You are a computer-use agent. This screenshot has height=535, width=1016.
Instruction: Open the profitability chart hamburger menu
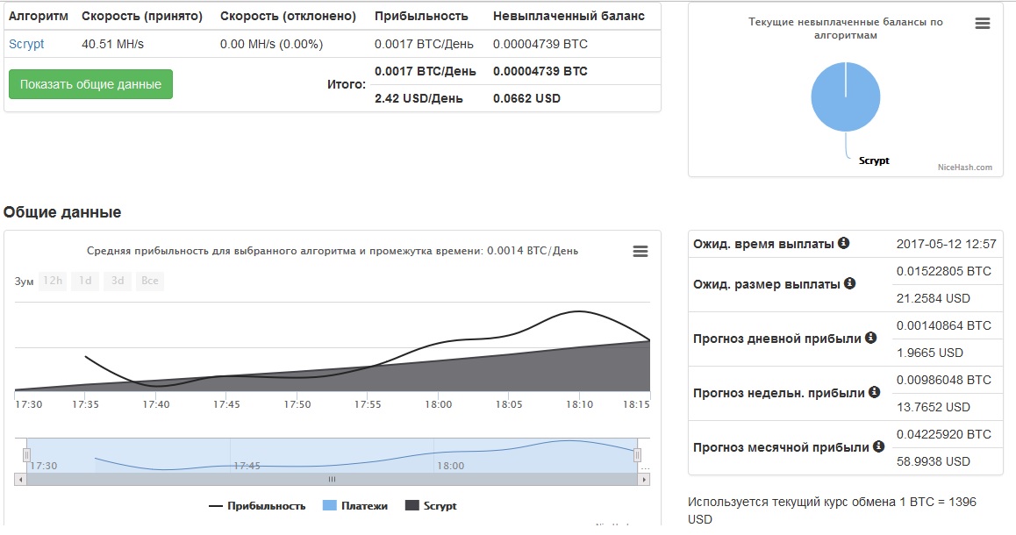(640, 252)
